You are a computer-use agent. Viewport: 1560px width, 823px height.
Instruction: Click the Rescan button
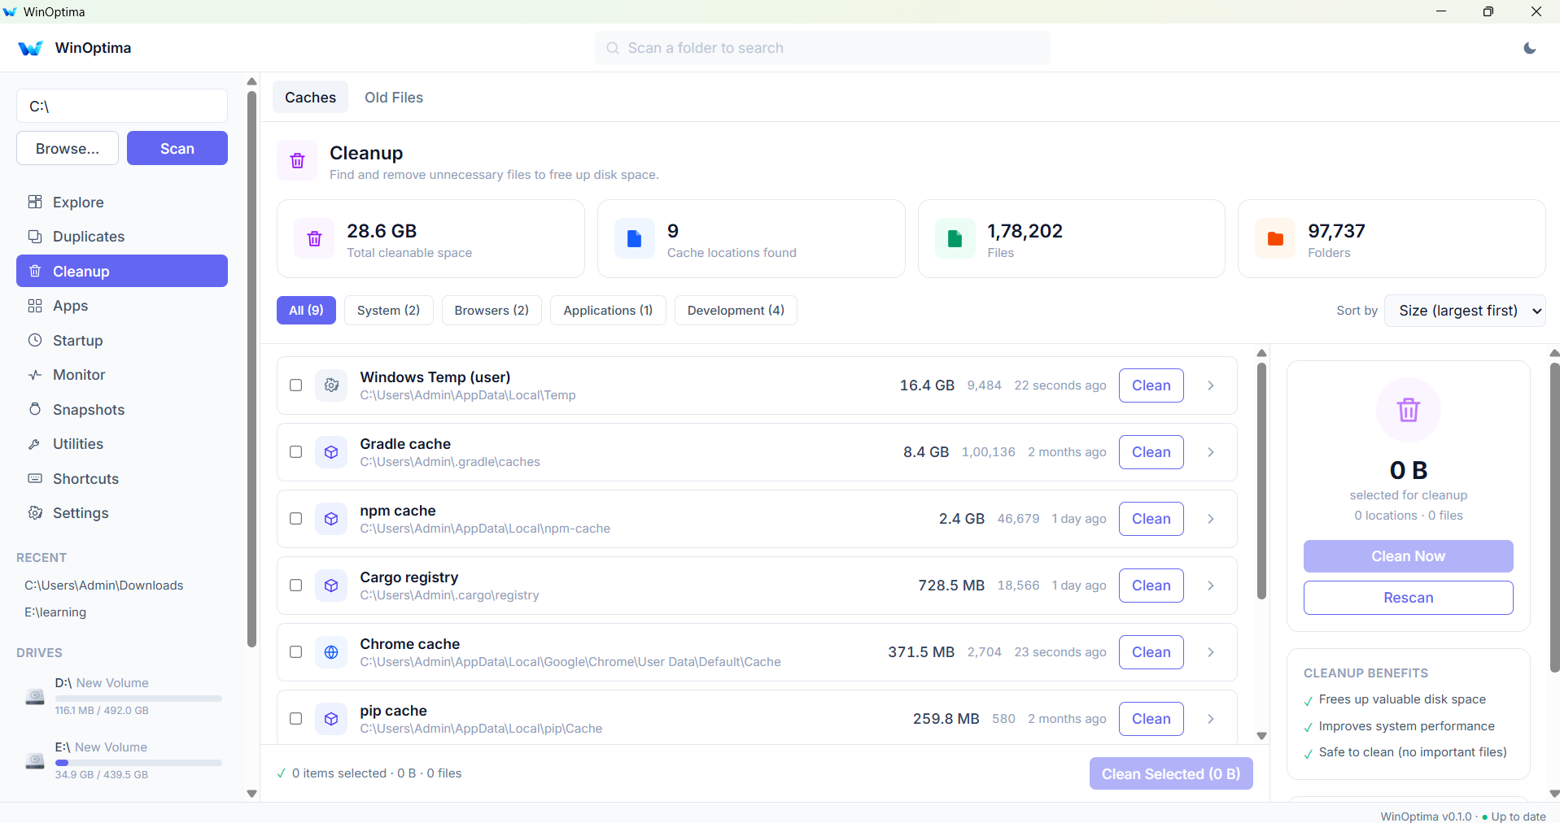[1408, 598]
